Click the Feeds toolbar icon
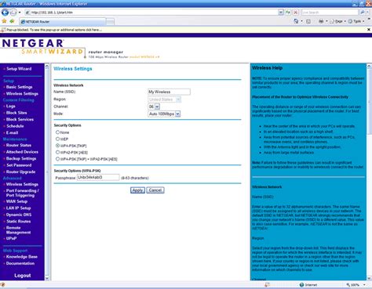 (x=308, y=21)
